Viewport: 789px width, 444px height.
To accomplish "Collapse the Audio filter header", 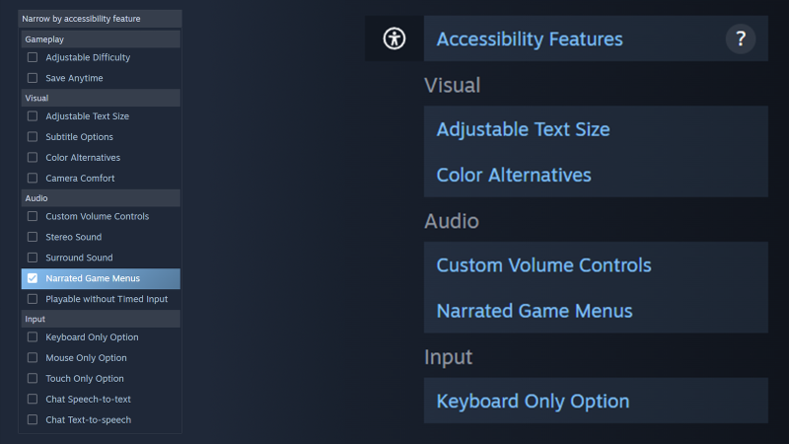I will click(101, 198).
